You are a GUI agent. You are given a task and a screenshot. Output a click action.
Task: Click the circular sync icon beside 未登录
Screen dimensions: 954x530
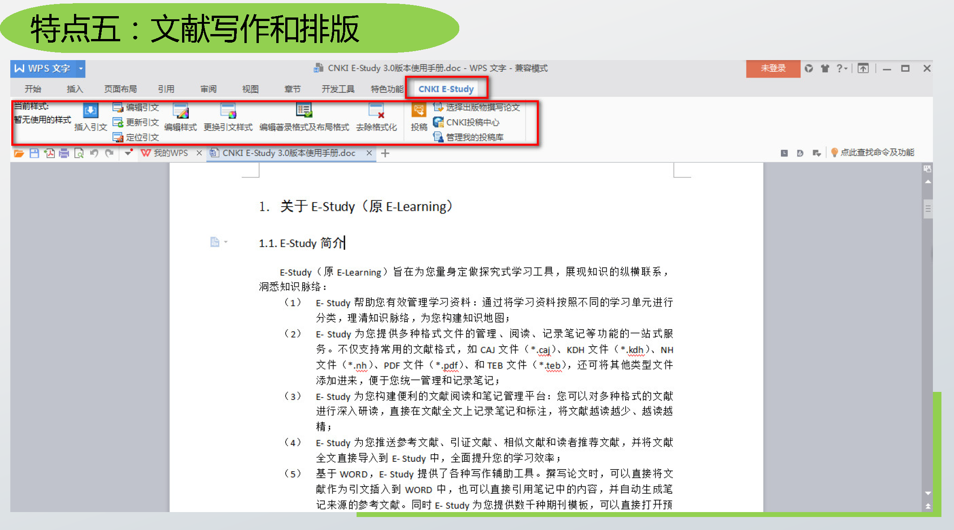(x=809, y=69)
